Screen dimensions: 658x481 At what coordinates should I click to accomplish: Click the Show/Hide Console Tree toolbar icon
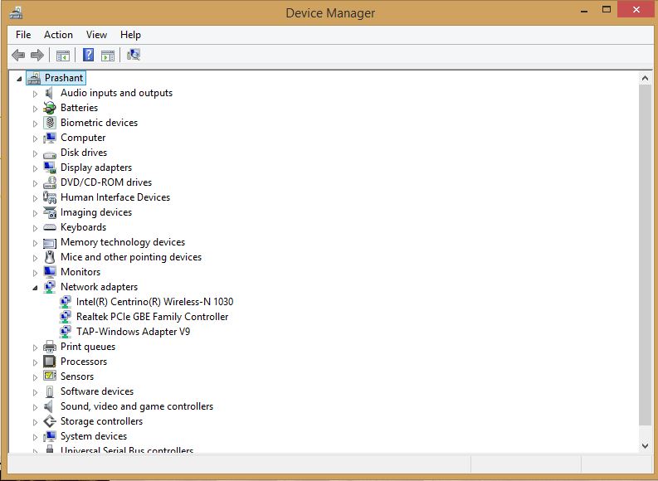click(63, 56)
